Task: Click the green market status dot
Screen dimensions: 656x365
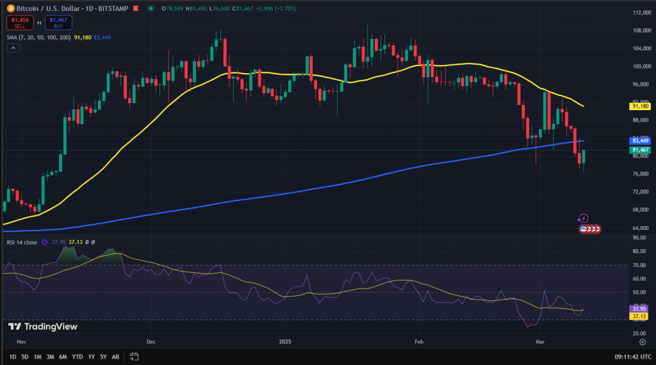Action: pyautogui.click(x=151, y=8)
